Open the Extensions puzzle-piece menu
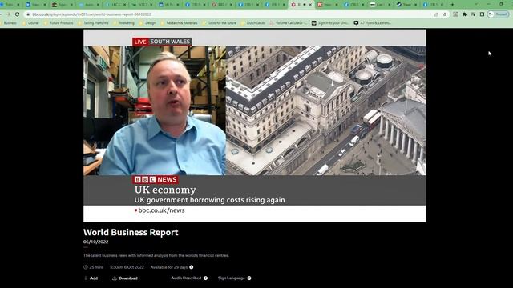513x288 pixels. 464,14
